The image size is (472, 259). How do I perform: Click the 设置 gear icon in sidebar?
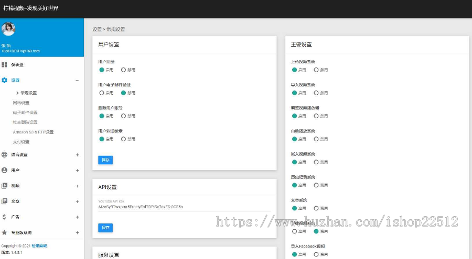pyautogui.click(x=4, y=80)
